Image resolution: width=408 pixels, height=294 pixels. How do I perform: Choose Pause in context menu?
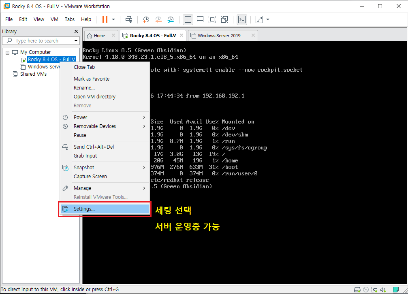point(105,135)
